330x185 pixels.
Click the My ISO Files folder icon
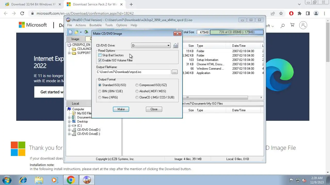(74, 113)
